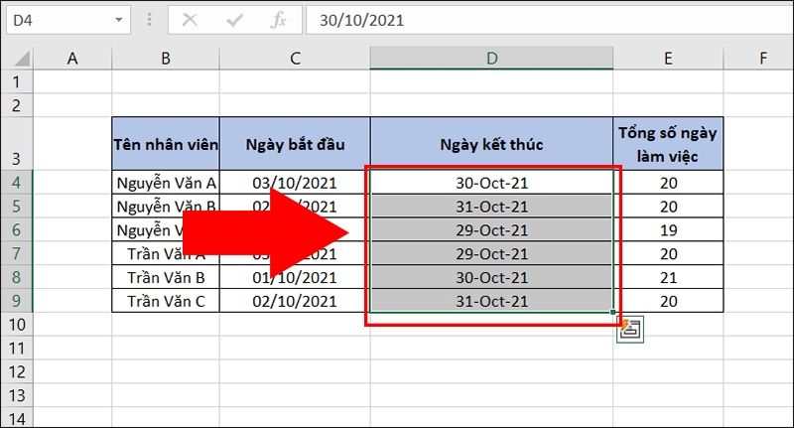Image resolution: width=794 pixels, height=428 pixels.
Task: Select row 12 header
Action: (17, 371)
